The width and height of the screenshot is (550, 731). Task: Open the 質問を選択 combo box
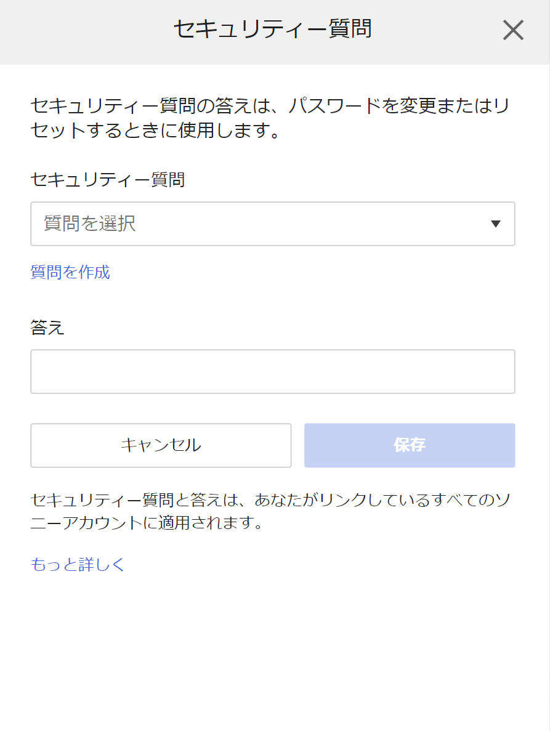click(272, 224)
